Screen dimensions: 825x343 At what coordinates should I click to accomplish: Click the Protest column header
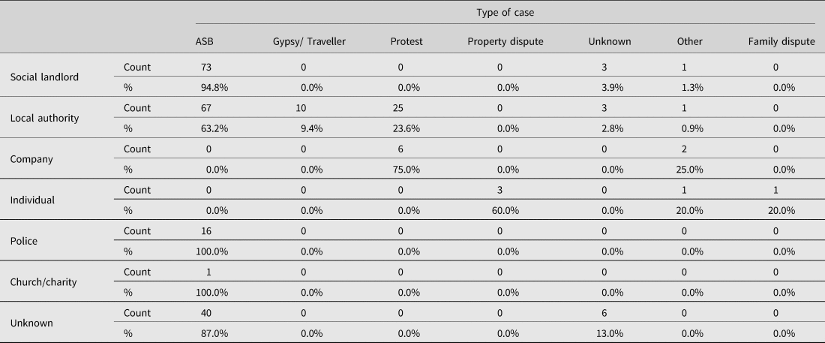click(x=406, y=41)
